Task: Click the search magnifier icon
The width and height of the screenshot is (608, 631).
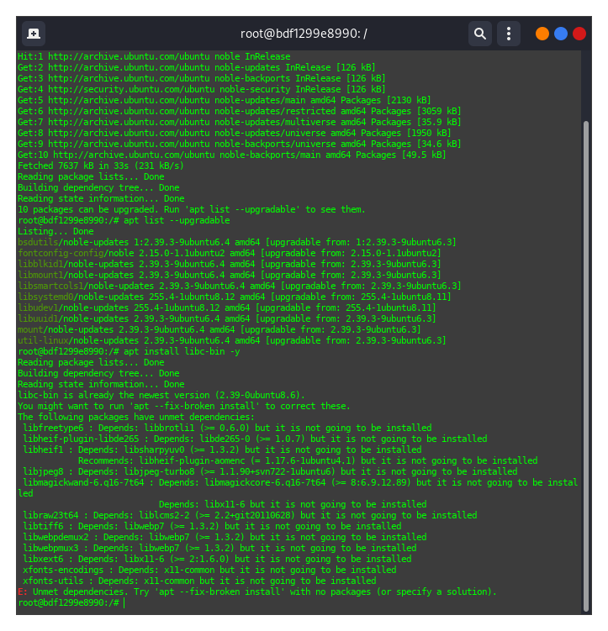Action: click(479, 34)
